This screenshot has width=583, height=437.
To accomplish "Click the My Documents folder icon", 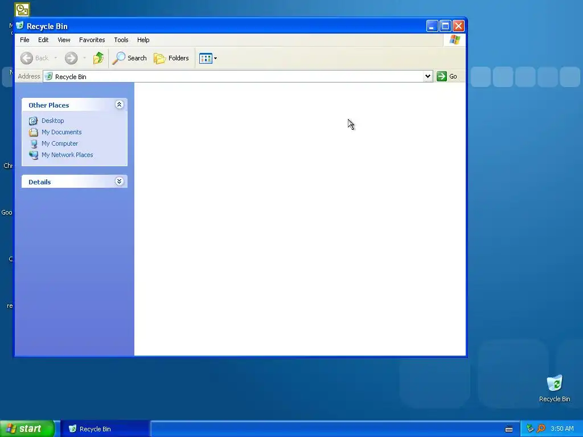I will pos(34,132).
